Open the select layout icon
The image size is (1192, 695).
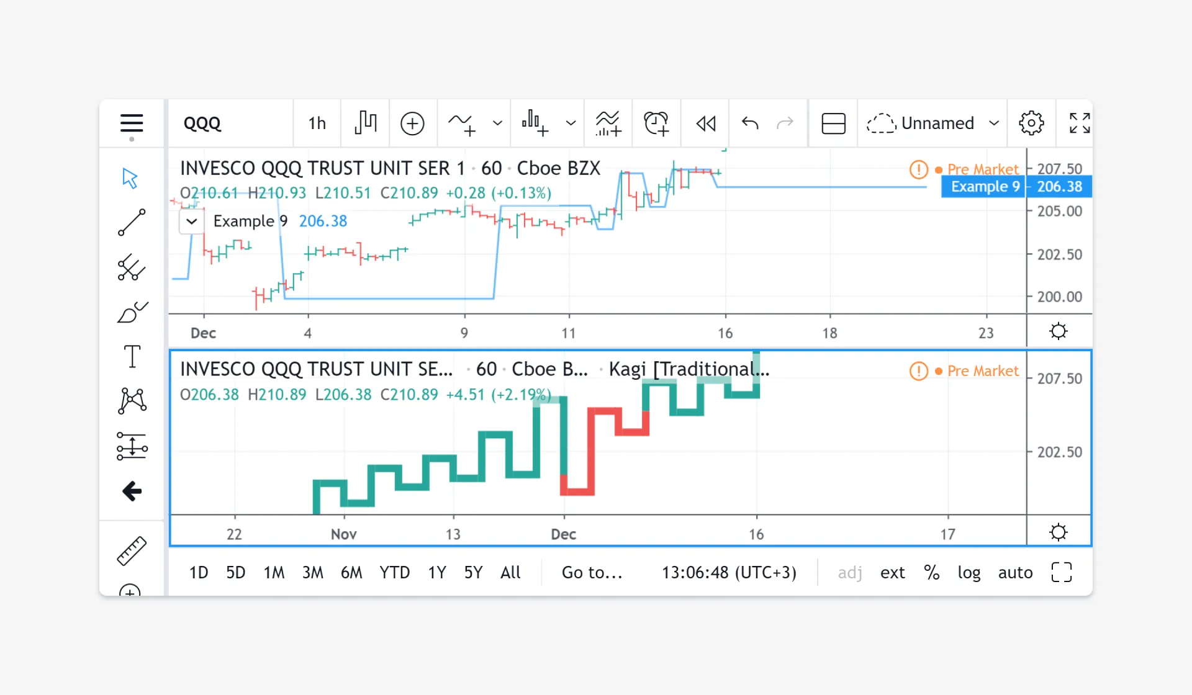coord(833,123)
